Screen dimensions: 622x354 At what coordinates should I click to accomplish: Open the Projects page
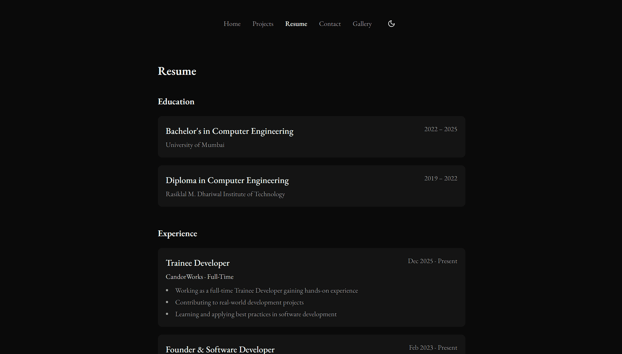[263, 24]
